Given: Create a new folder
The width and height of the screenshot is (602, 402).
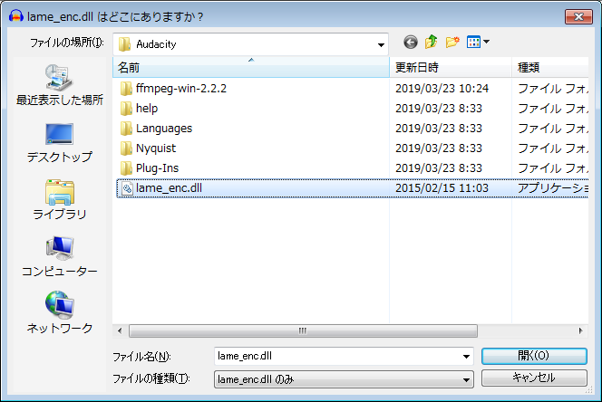Looking at the screenshot, I should [452, 42].
